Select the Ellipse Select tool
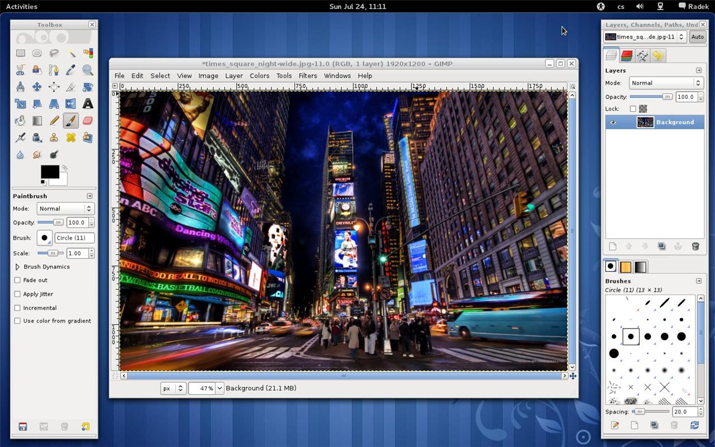 [x=37, y=53]
